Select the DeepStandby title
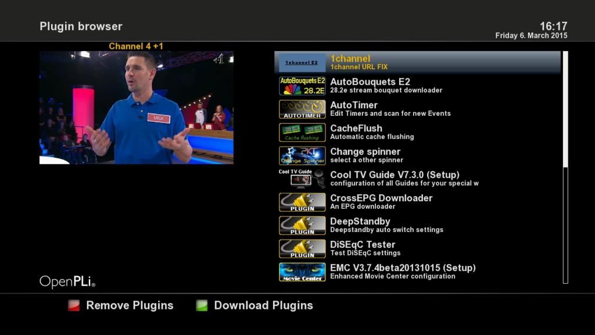Viewport: 595px width, 335px height. coord(360,222)
